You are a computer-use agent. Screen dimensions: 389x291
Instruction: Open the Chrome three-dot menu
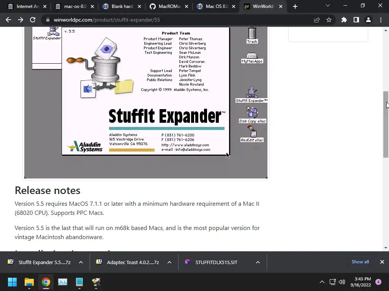(x=381, y=20)
